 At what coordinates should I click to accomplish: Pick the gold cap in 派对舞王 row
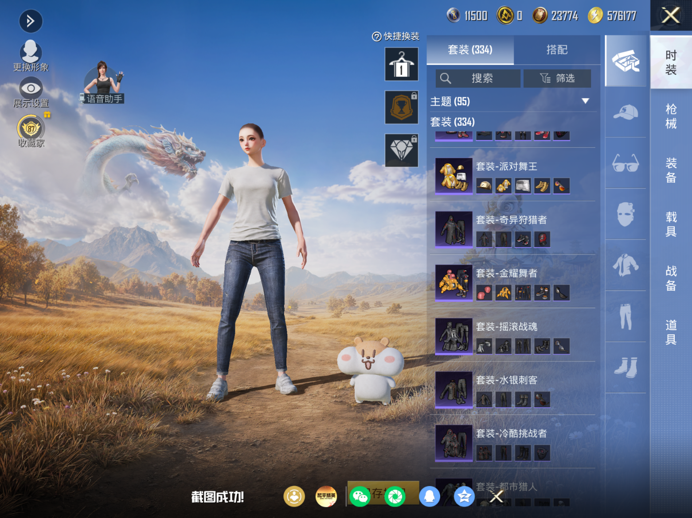[x=484, y=186]
